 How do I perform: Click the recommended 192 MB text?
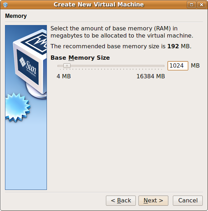[179, 46]
